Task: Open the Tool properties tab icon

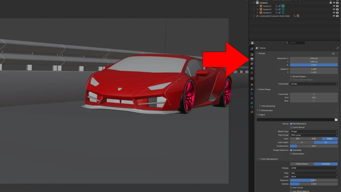Action: [x=252, y=49]
